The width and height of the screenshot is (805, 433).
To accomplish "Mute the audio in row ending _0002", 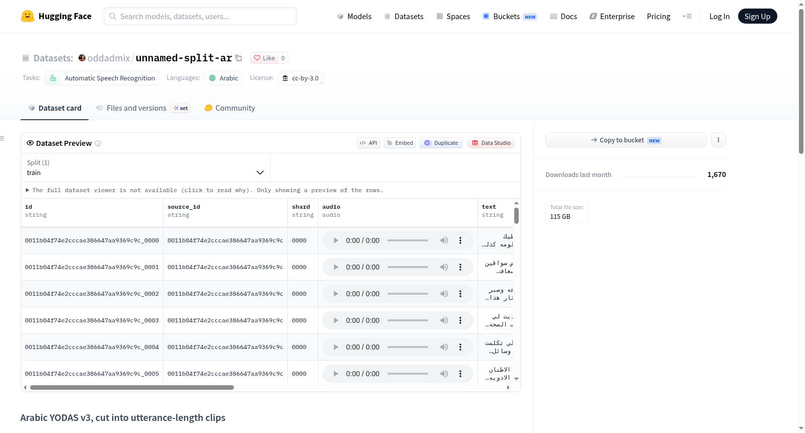I will pyautogui.click(x=444, y=294).
